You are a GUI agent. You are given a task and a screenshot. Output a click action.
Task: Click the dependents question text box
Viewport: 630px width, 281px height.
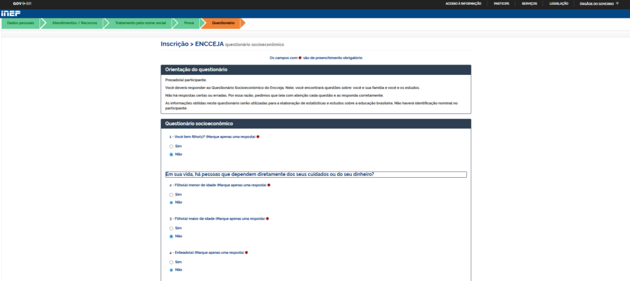tap(316, 175)
